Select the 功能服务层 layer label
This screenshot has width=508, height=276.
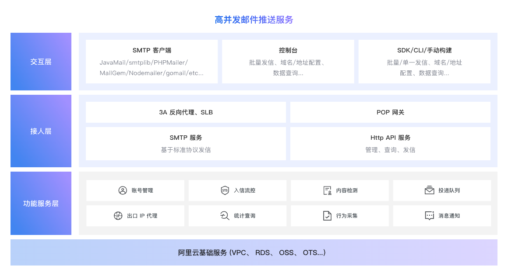(41, 204)
